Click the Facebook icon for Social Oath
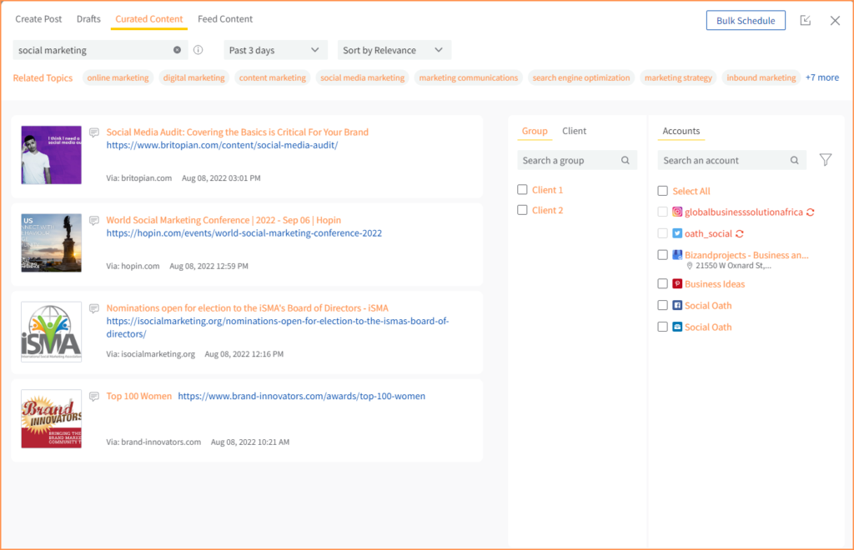 pos(677,305)
